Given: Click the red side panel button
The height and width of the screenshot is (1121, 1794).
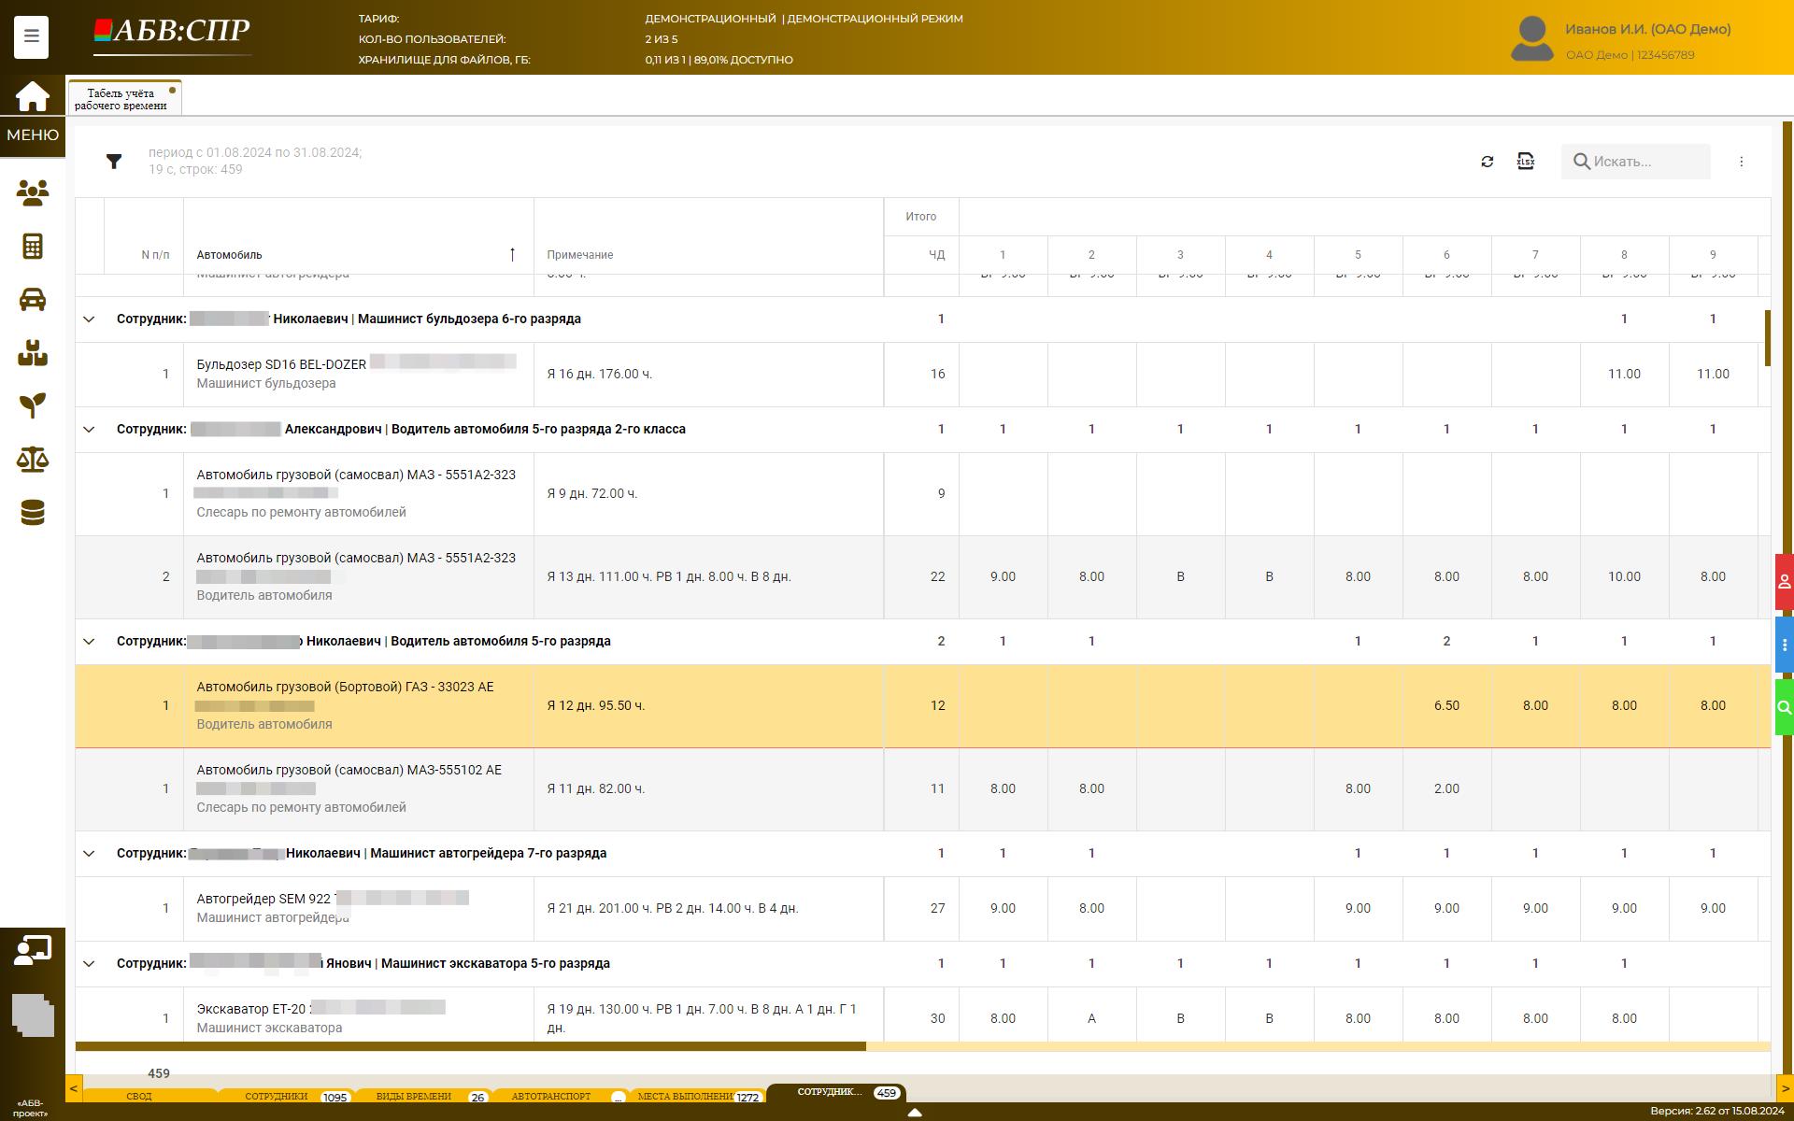Looking at the screenshot, I should pos(1784,582).
